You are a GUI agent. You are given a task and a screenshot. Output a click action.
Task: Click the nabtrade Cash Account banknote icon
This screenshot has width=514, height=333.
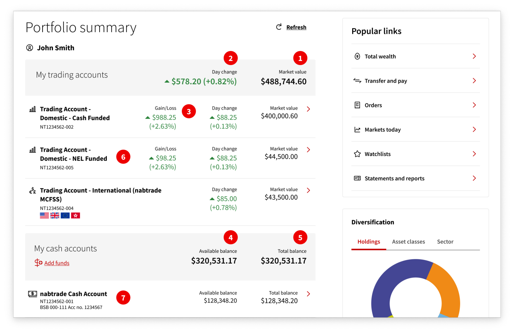(33, 294)
